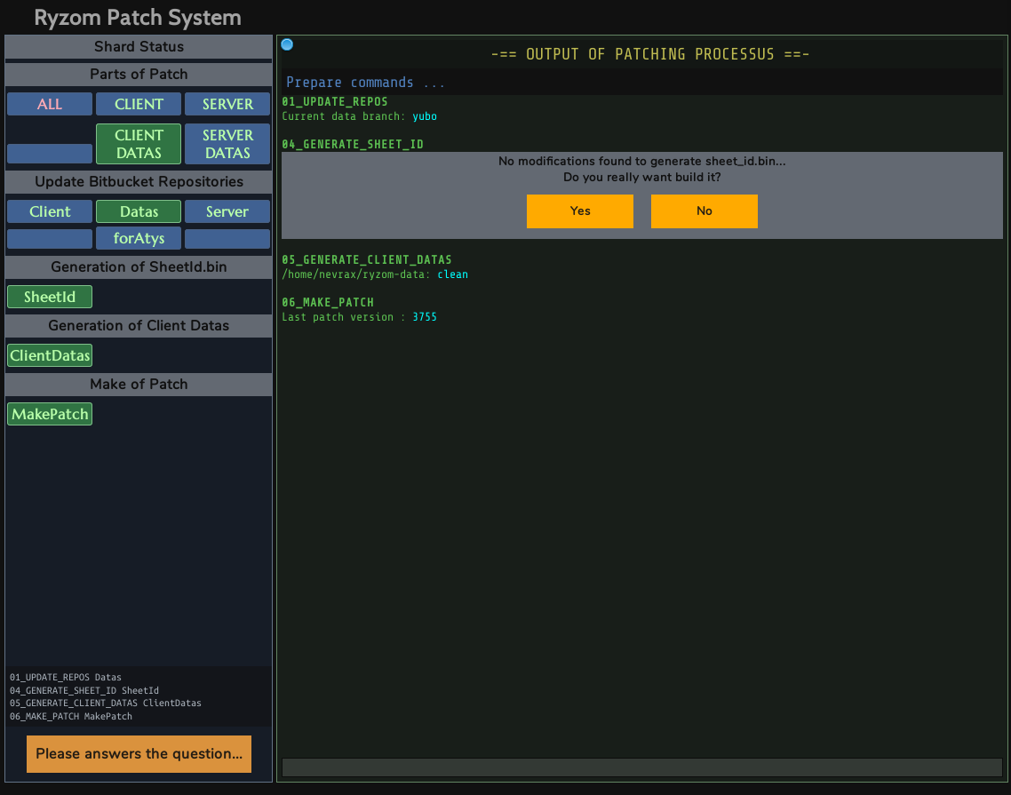
Task: Click the clean status of ryzom-data
Action: (452, 274)
